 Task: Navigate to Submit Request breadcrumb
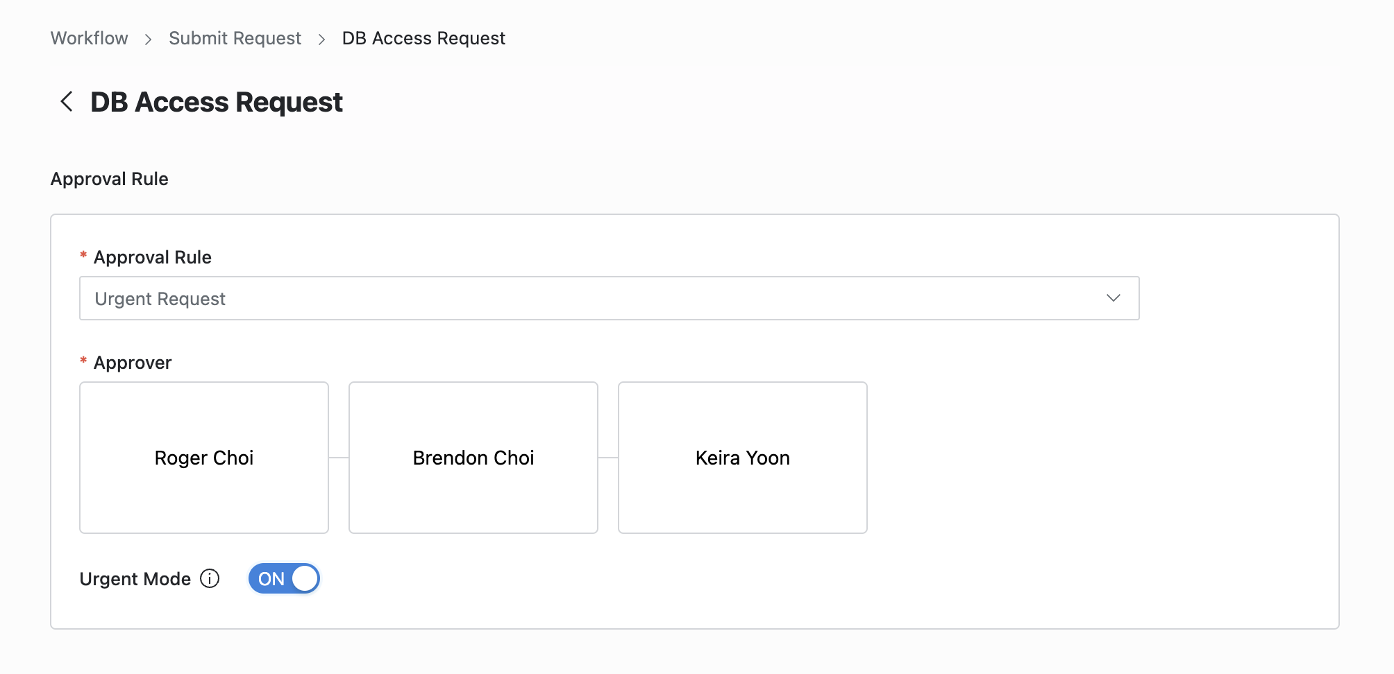pyautogui.click(x=235, y=38)
